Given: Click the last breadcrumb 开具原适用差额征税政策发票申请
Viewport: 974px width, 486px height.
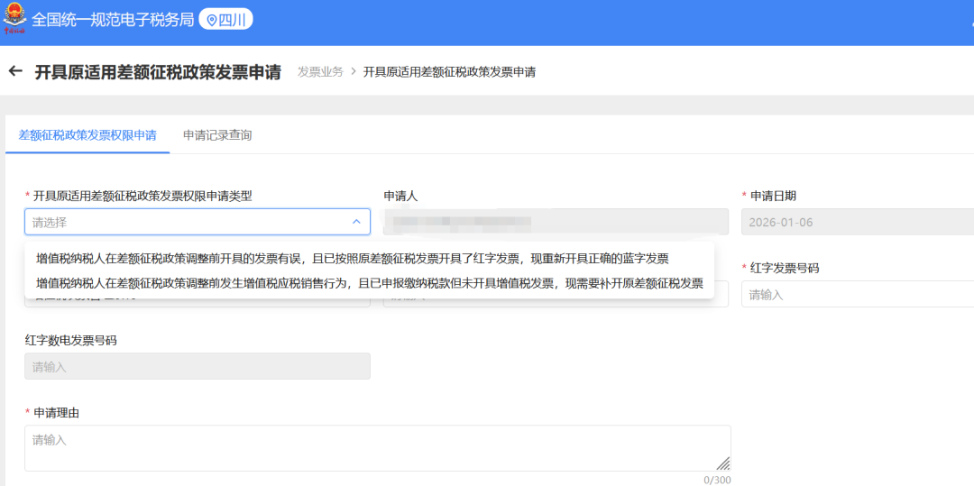Looking at the screenshot, I should tap(449, 72).
